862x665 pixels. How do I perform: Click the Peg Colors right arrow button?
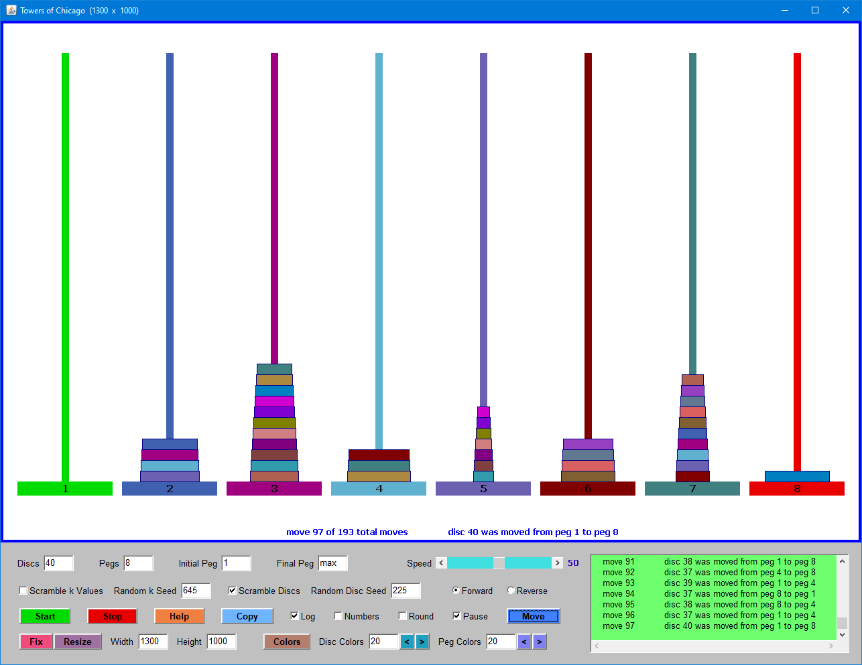[x=540, y=642]
